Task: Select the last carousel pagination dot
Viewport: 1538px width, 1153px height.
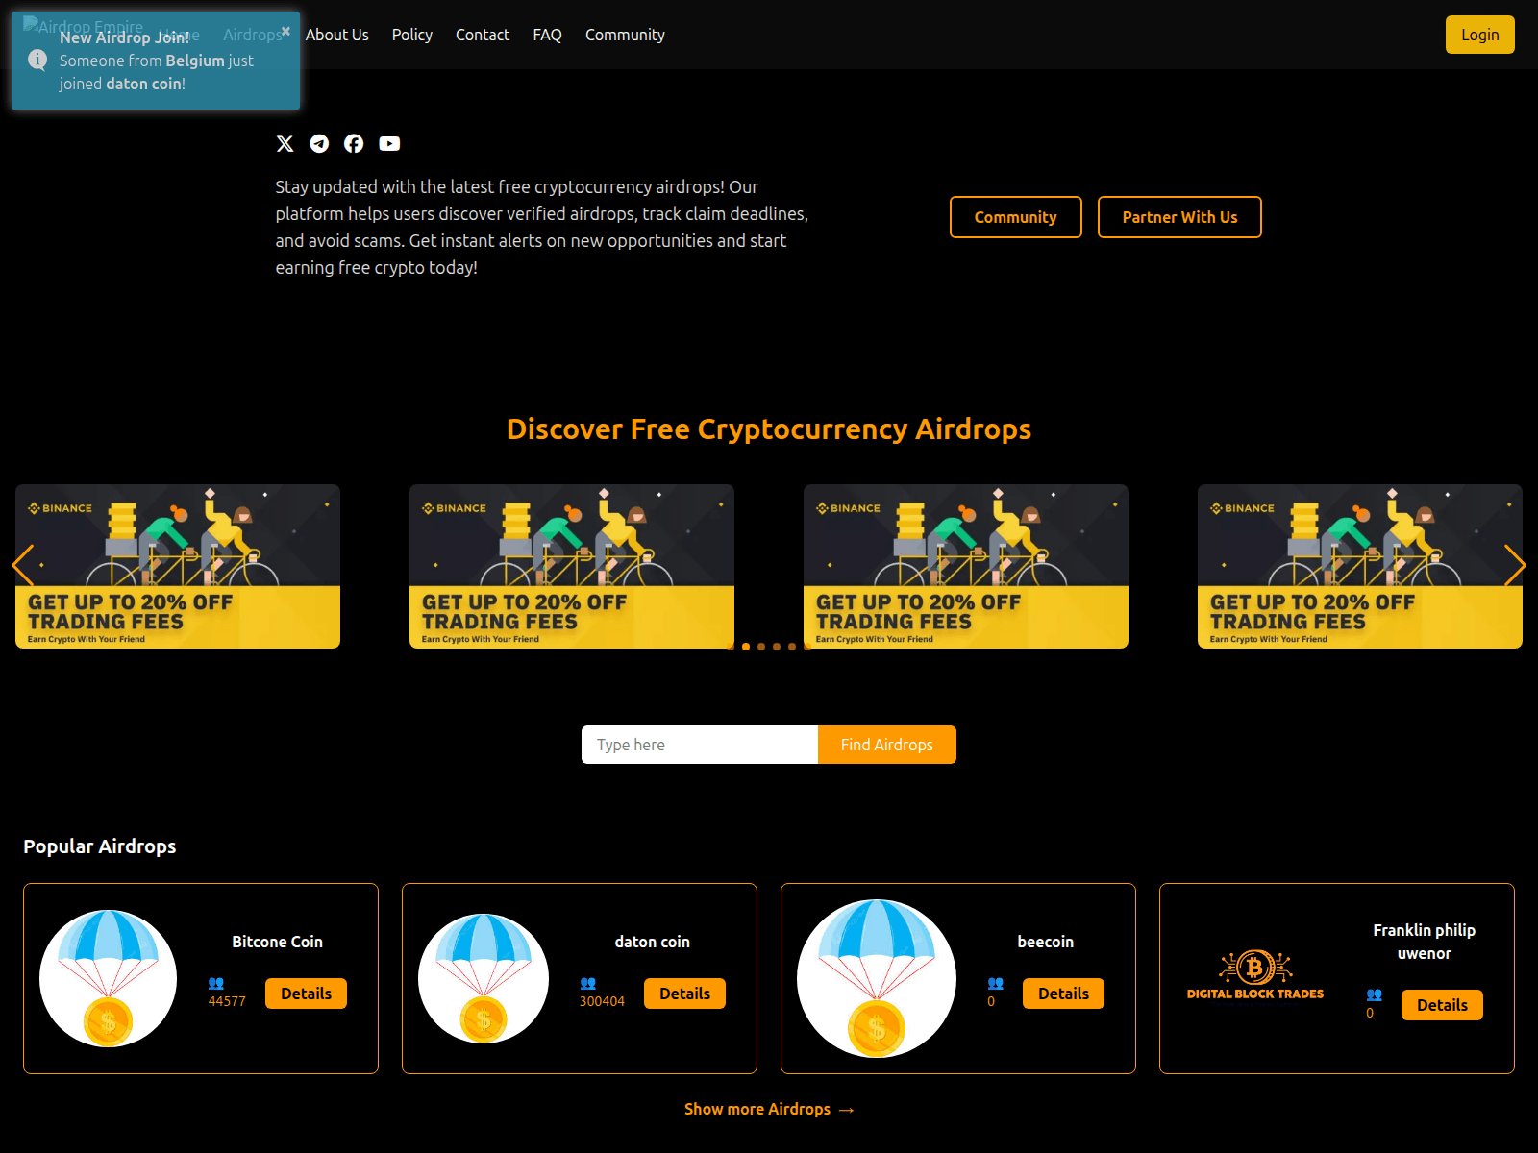Action: click(x=807, y=647)
